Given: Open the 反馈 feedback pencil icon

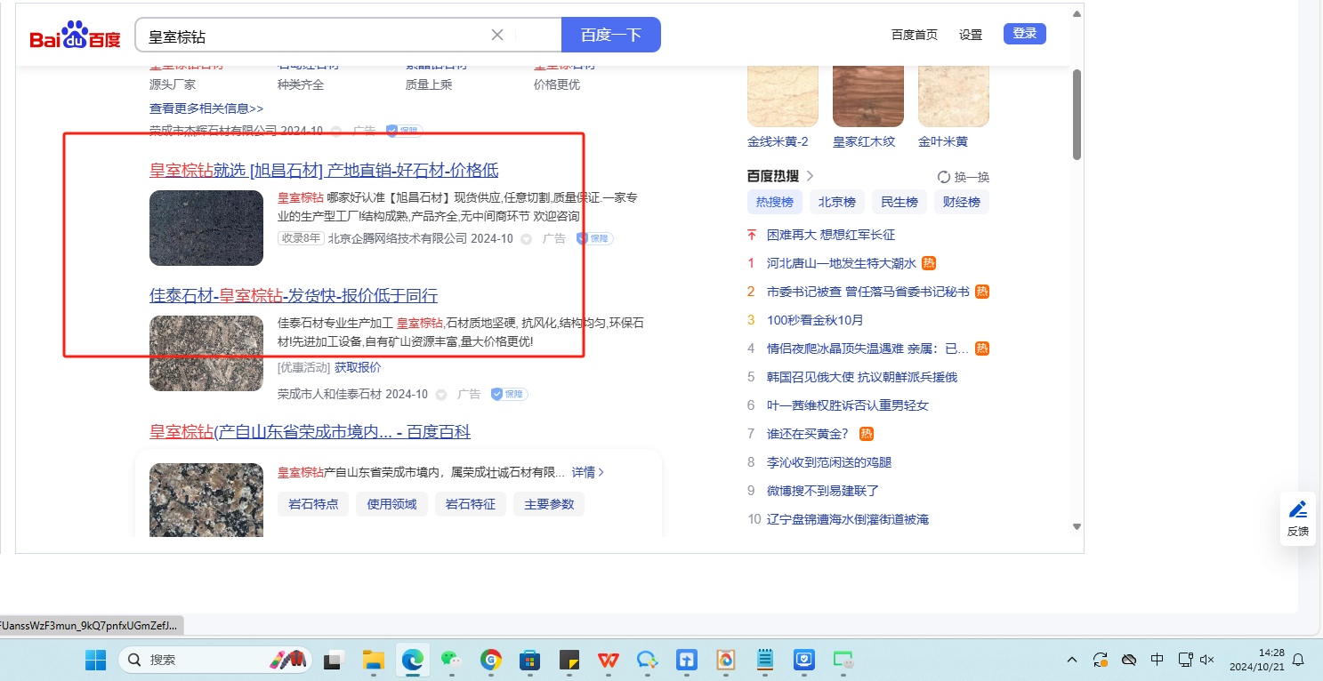Looking at the screenshot, I should [x=1298, y=510].
